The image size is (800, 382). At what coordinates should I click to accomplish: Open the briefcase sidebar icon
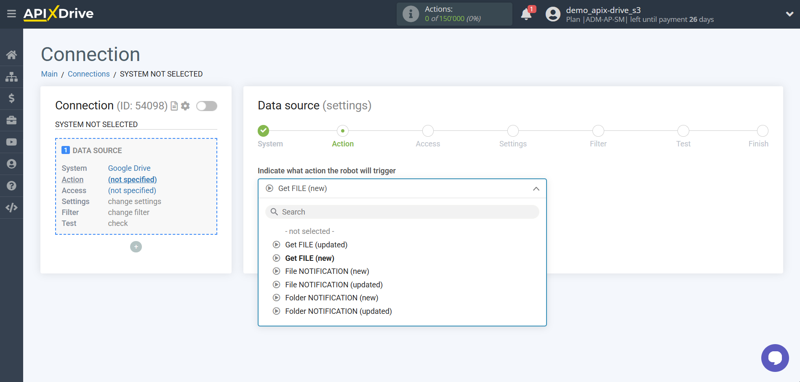pyautogui.click(x=11, y=120)
